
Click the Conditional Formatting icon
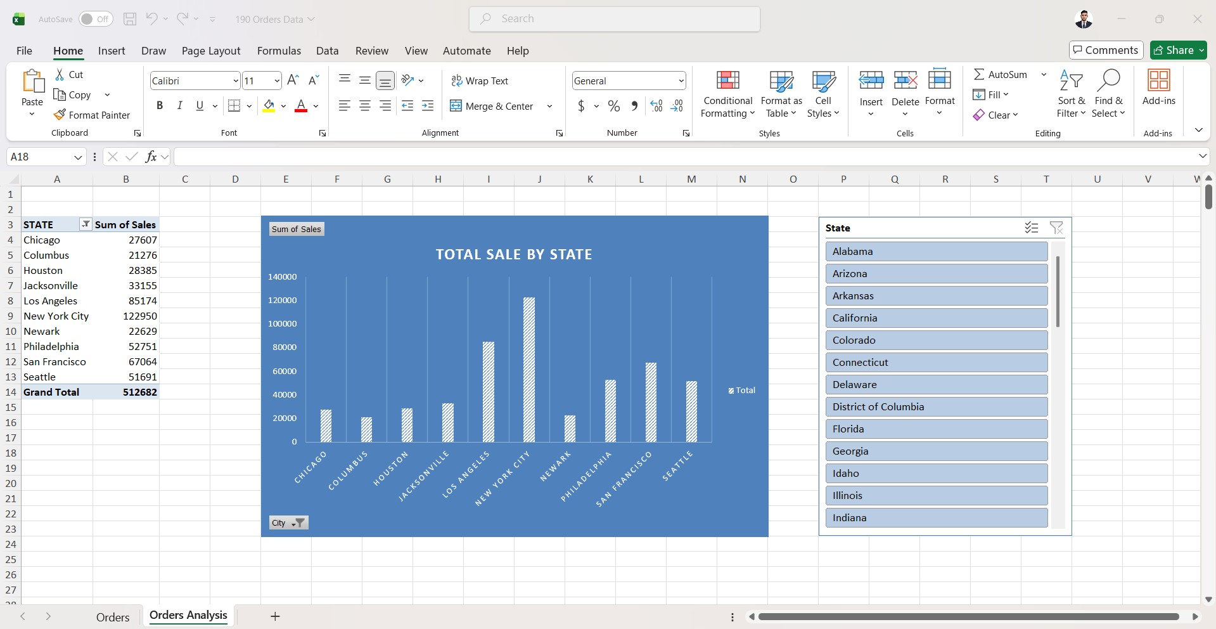click(x=727, y=81)
